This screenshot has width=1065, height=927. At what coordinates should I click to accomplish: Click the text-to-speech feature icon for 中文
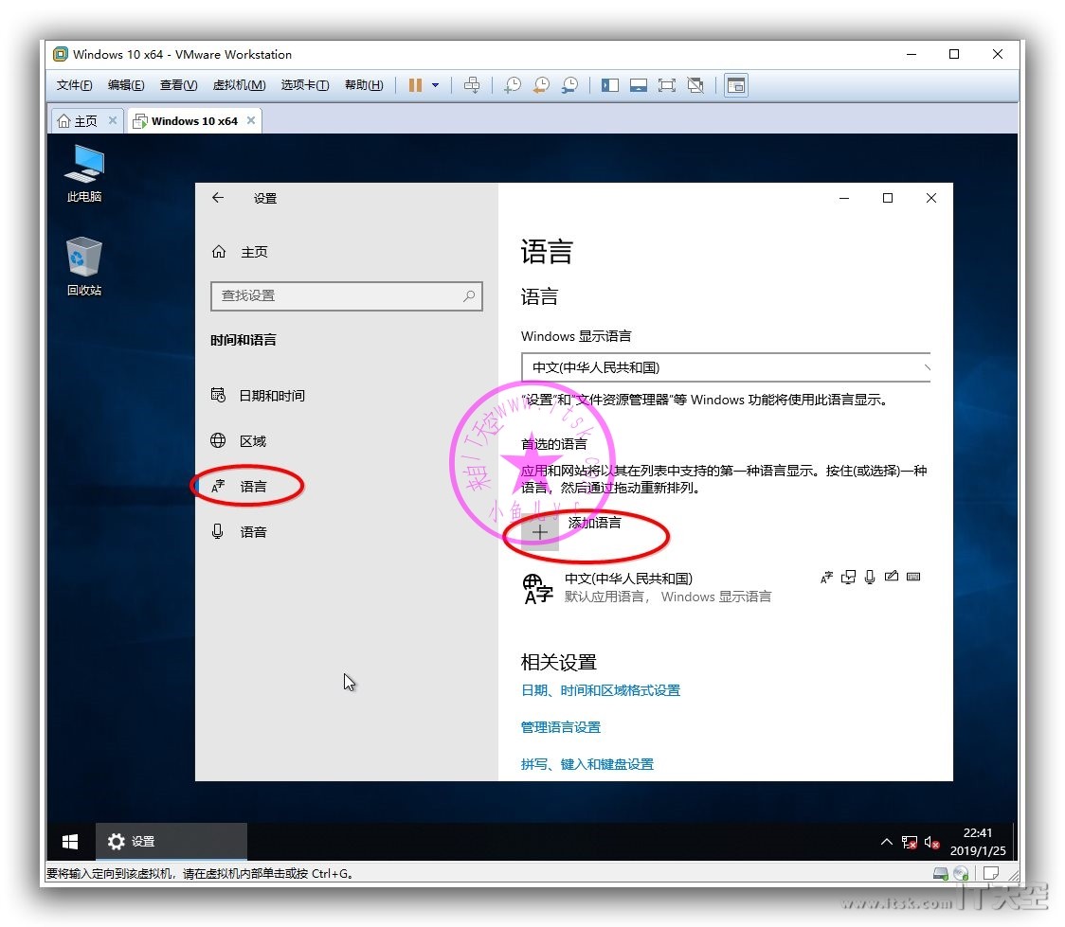tap(848, 578)
